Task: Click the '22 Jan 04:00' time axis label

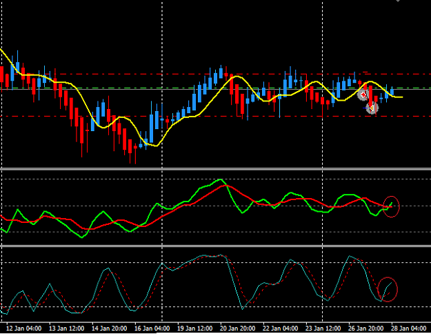Action: pyautogui.click(x=280, y=328)
